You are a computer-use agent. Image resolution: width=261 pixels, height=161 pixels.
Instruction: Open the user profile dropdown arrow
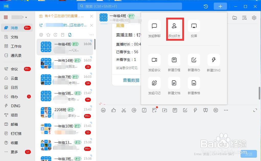pyautogui.click(x=26, y=17)
